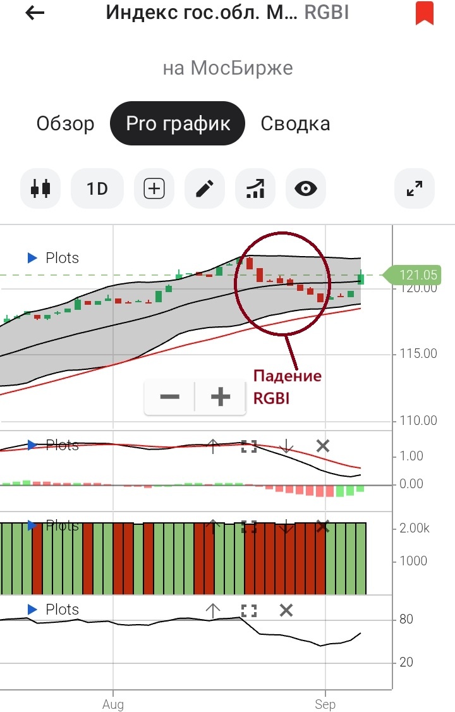
Task: Click the 20 level on RSI axis
Action: [x=406, y=662]
